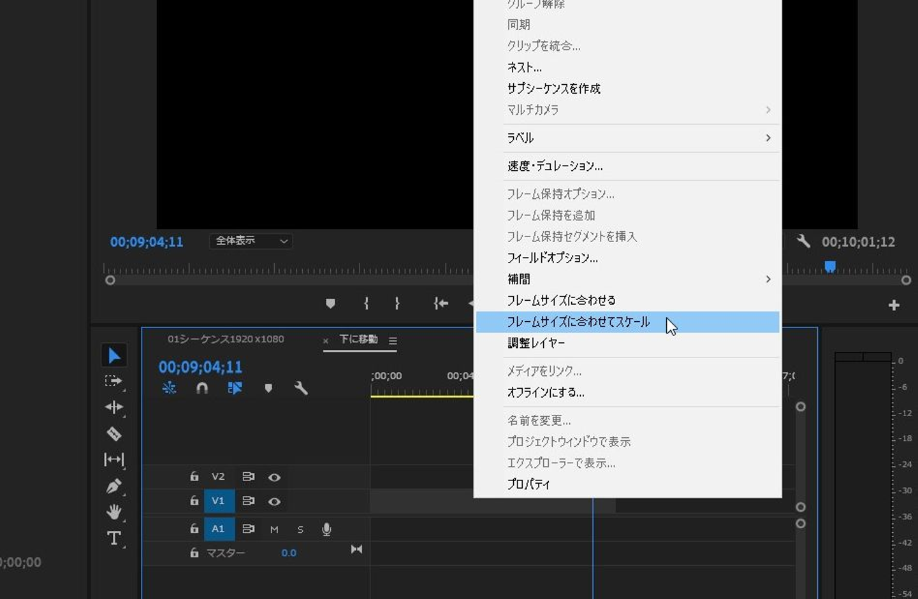The height and width of the screenshot is (599, 918).
Task: Open 速度・デュレーション from context menu
Action: click(x=555, y=166)
